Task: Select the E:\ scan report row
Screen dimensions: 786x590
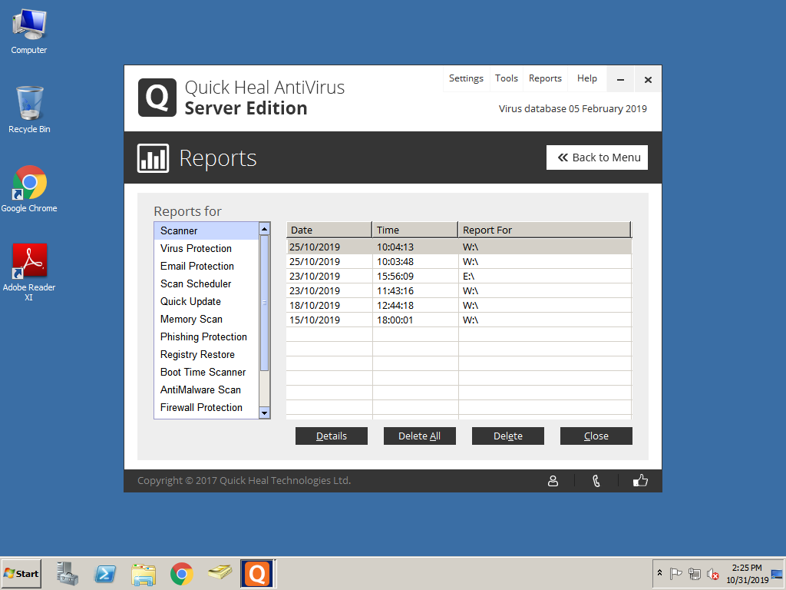Action: pyautogui.click(x=458, y=276)
